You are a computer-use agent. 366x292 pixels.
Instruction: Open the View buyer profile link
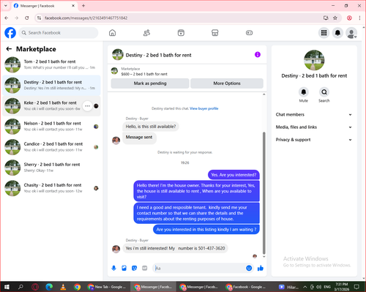[204, 108]
